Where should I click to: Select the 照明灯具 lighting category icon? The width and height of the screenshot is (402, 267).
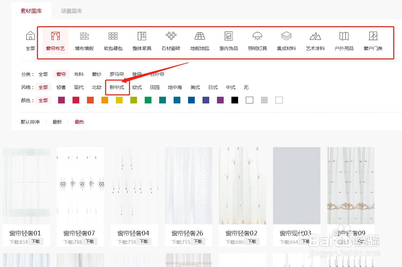tap(257, 40)
